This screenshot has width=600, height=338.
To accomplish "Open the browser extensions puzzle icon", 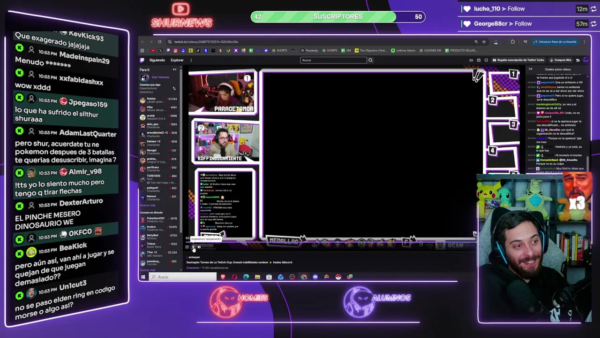I will pos(512,42).
